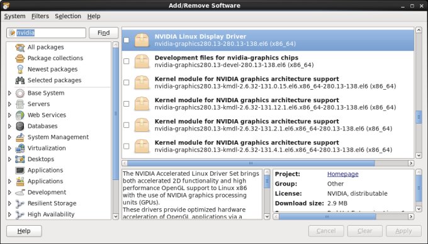Image resolution: width=428 pixels, height=244 pixels.
Task: Click the Development category icon
Action: point(20,193)
